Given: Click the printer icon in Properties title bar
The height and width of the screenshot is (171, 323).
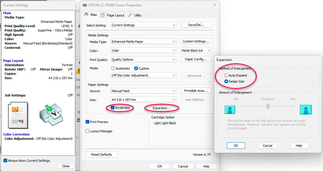Looking at the screenshot, I should coord(85,5).
